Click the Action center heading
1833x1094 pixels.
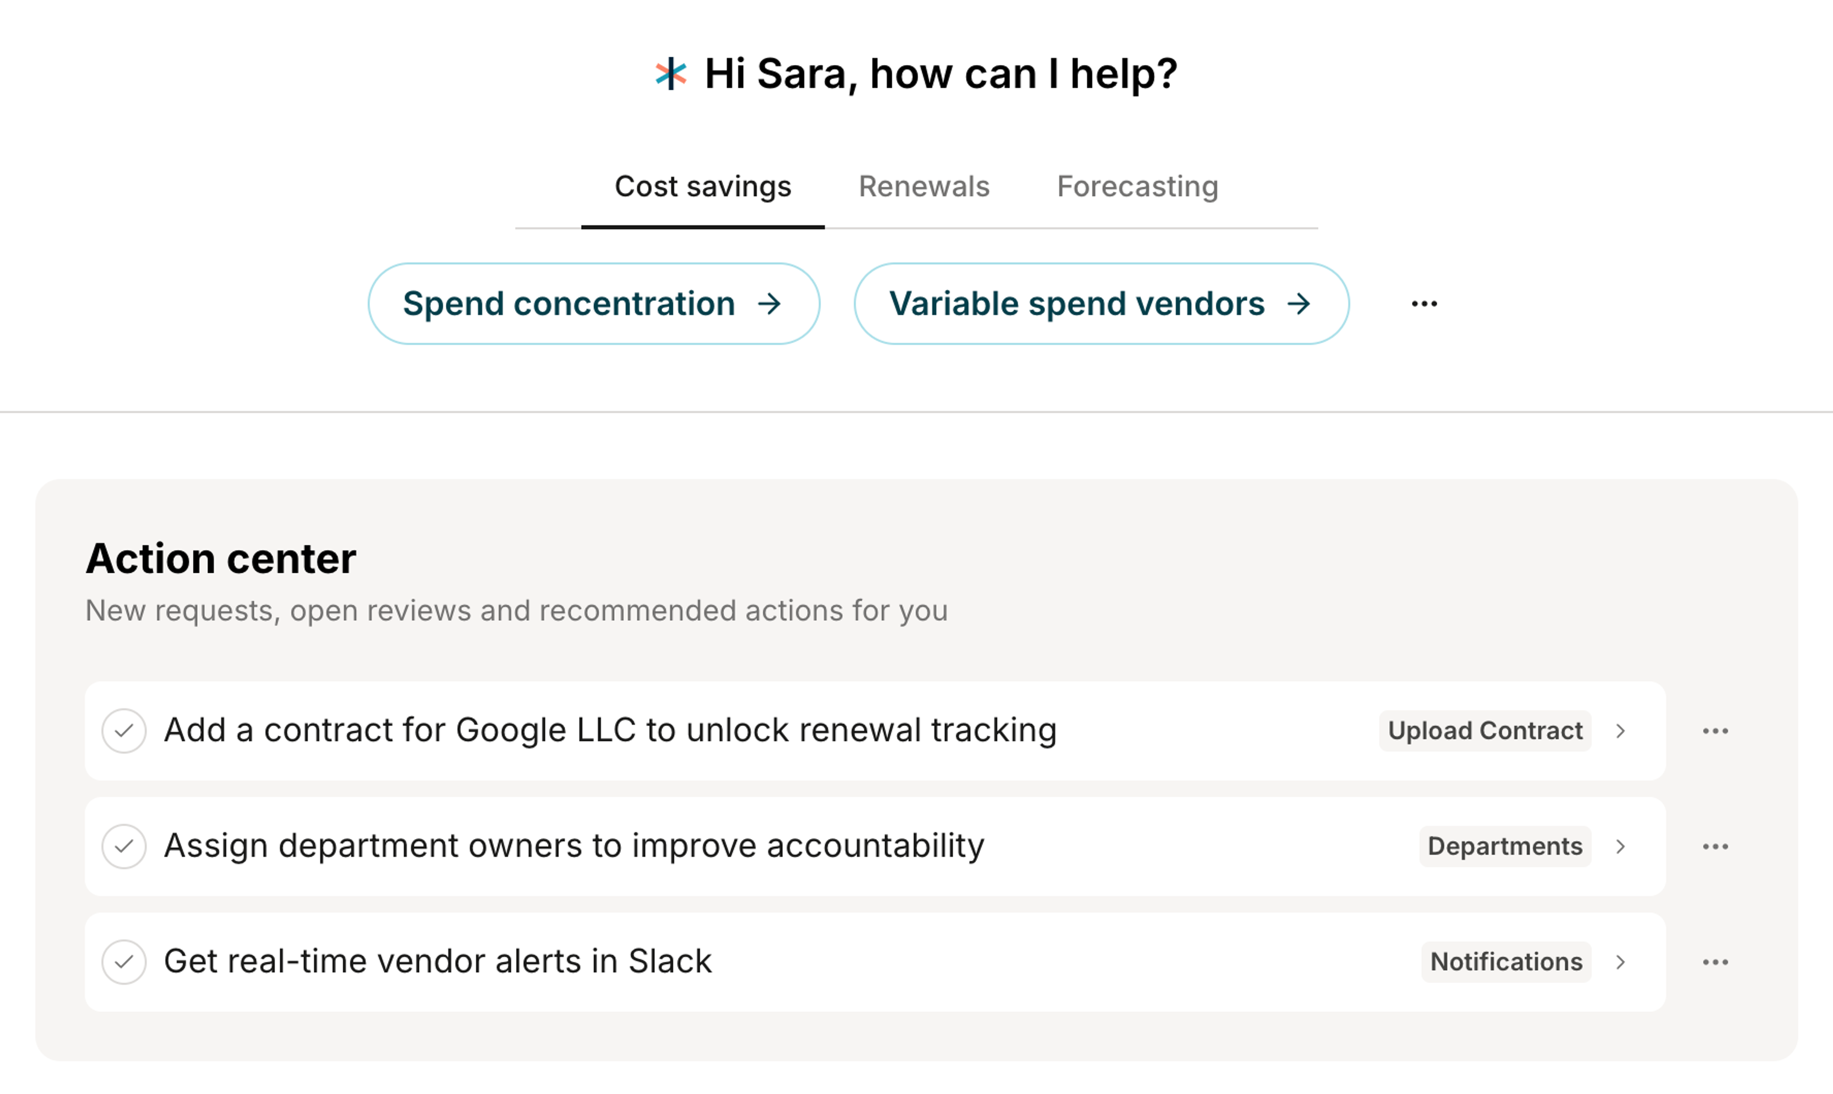point(221,559)
